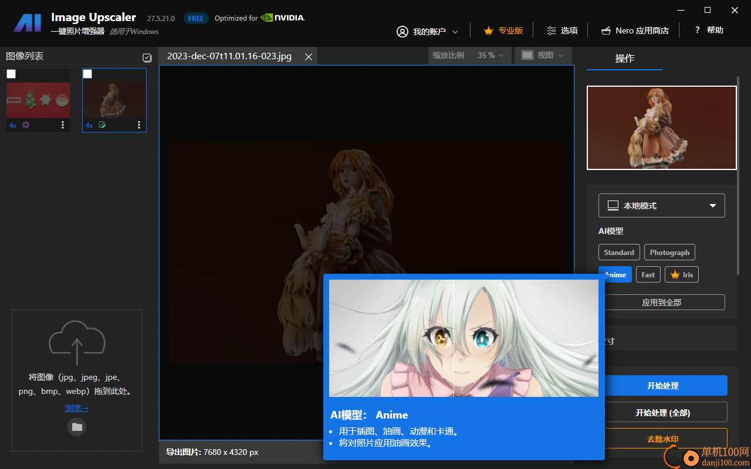Select the Christmas cookie thumbnail
The height and width of the screenshot is (469, 751).
tap(38, 100)
